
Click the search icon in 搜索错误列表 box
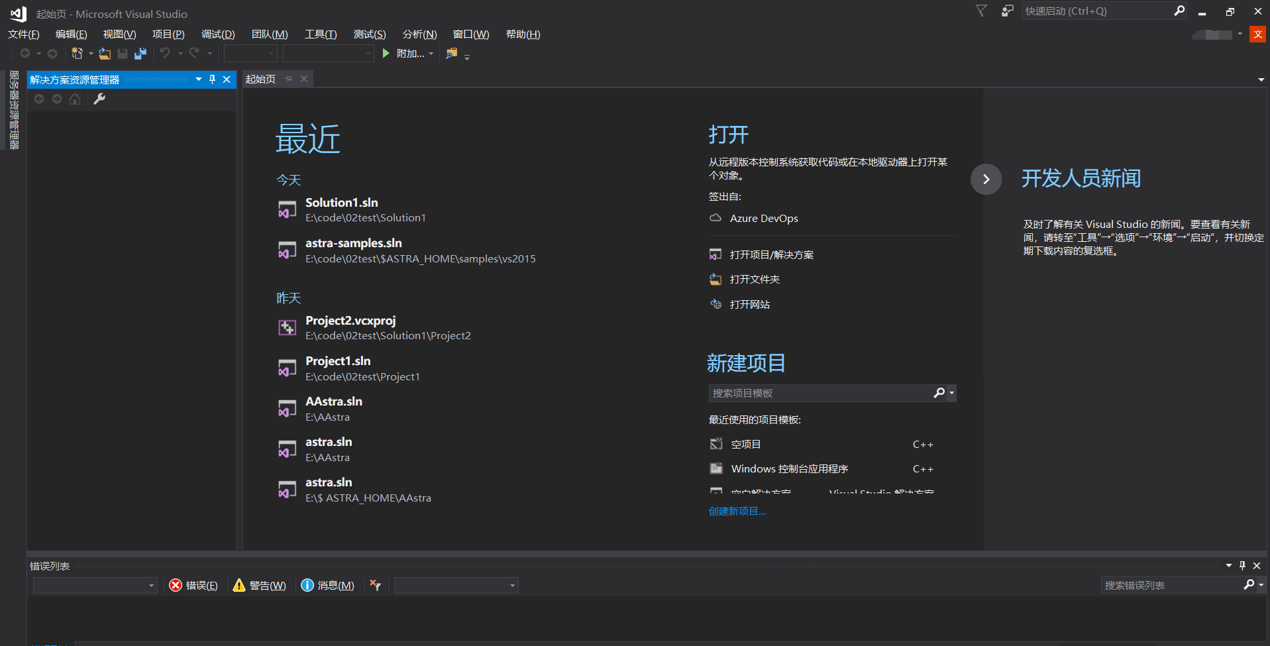point(1249,585)
